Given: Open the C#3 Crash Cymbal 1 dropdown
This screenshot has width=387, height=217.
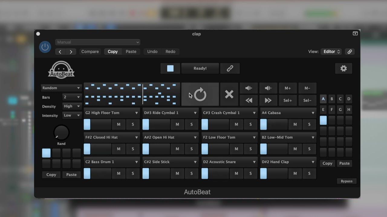Looking at the screenshot, I should (229, 113).
